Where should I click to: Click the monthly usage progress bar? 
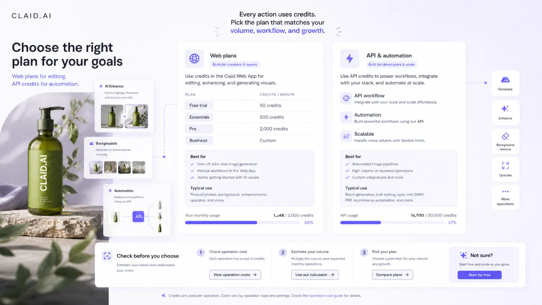coord(242,223)
